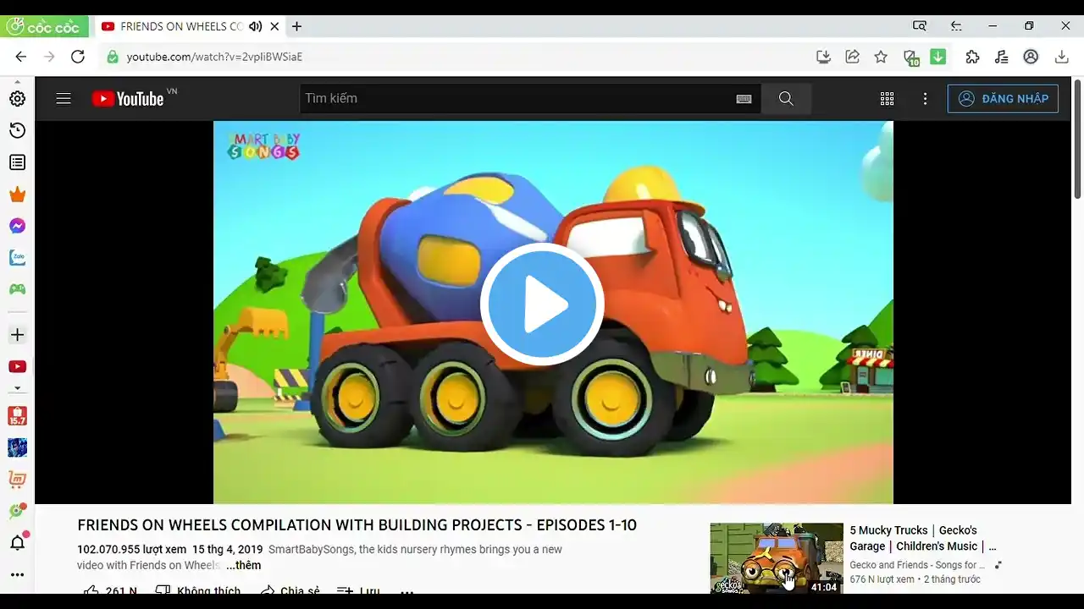Viewport: 1084px width, 609px height.
Task: Click the Smart Baby Songs logo in the video
Action: 263,146
